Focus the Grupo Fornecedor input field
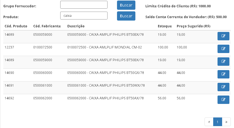 click(x=84, y=5)
